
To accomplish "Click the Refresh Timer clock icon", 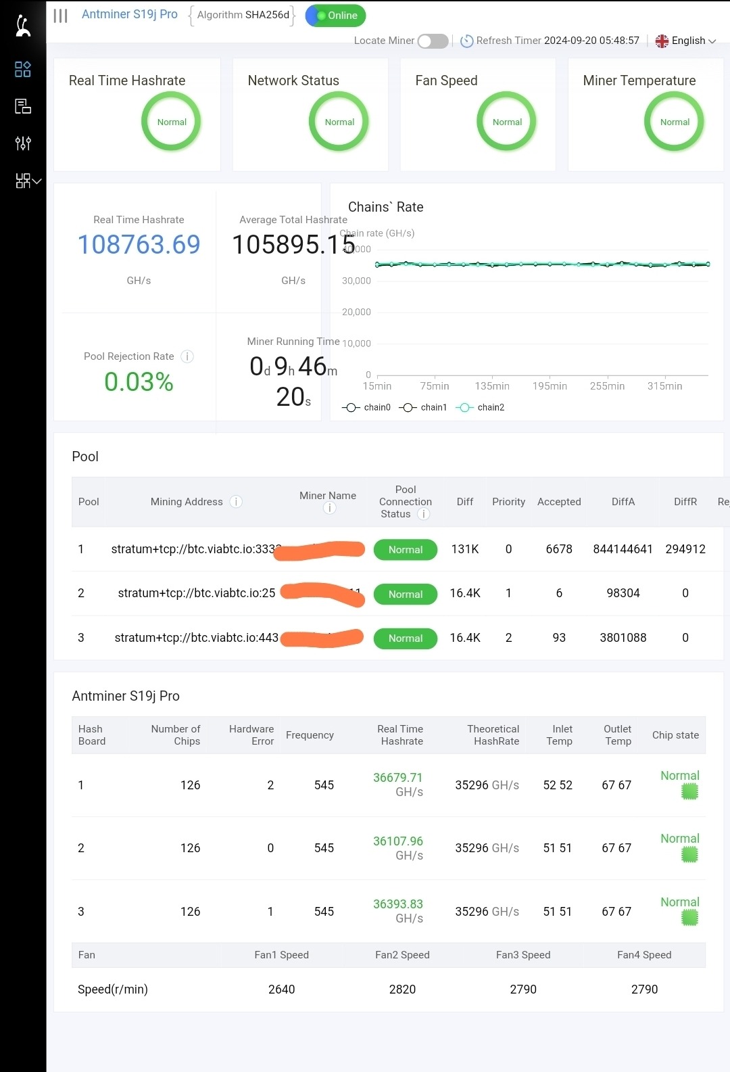I will click(x=466, y=41).
